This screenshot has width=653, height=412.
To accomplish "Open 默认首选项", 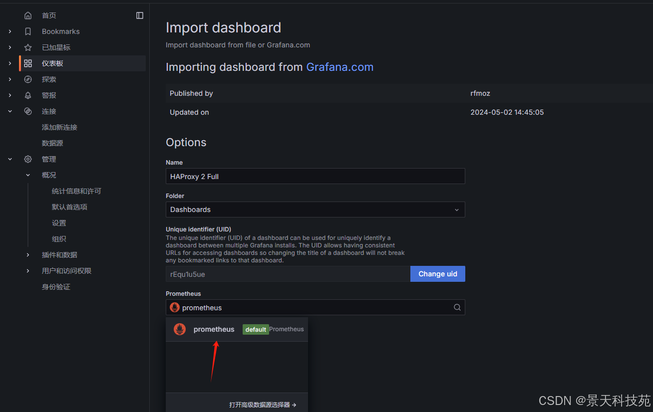I will pos(69,207).
